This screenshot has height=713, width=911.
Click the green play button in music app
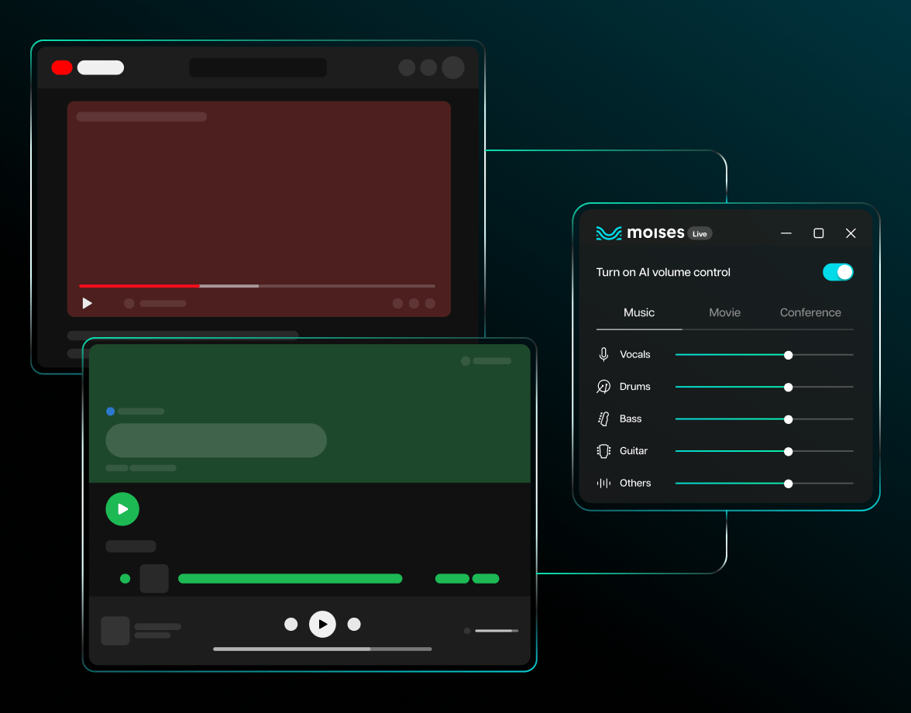tap(122, 509)
